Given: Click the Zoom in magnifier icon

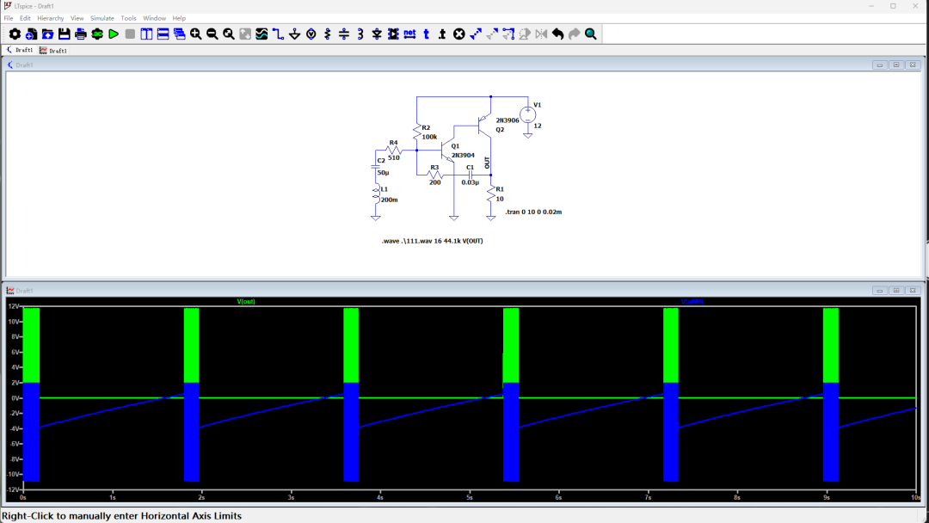Looking at the screenshot, I should tap(196, 34).
